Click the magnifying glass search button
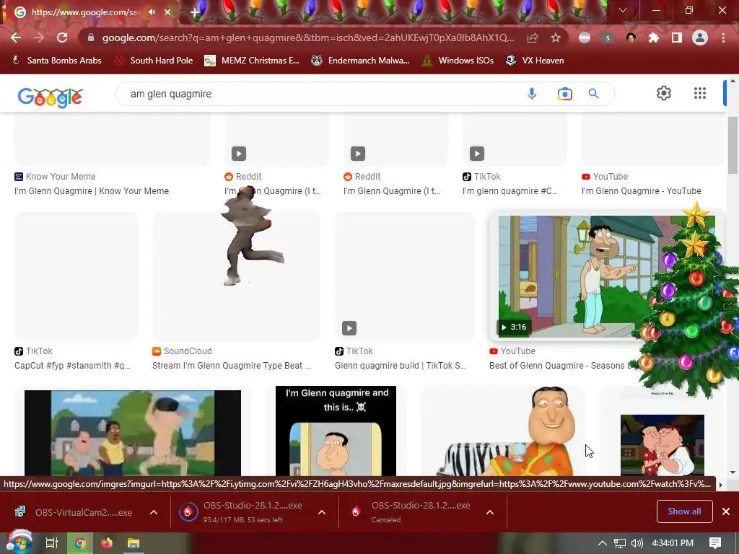This screenshot has height=554, width=739. pos(594,94)
